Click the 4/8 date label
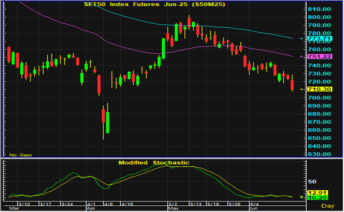The width and height of the screenshot is (344, 212). click(109, 204)
